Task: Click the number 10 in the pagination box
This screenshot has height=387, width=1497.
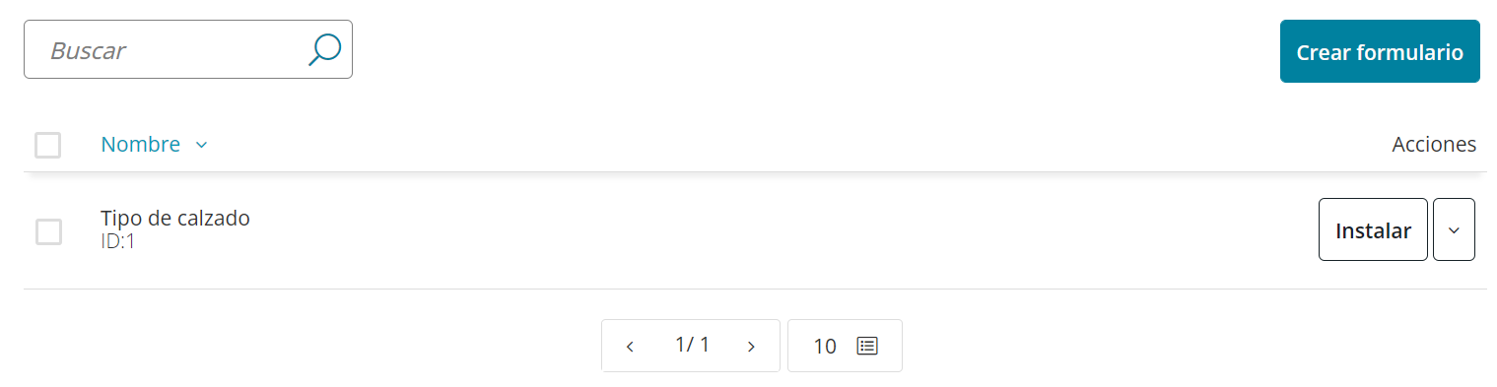Action: click(x=825, y=346)
